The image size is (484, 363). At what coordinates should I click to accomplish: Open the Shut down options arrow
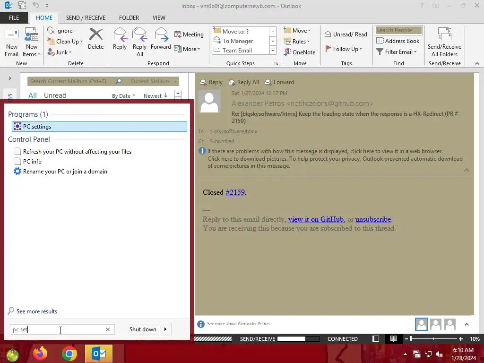pos(165,329)
